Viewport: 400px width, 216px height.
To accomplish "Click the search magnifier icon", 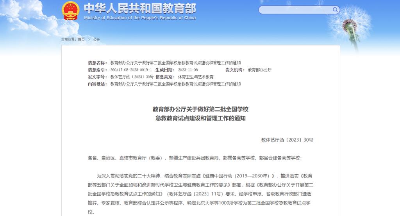I will coord(335,10).
